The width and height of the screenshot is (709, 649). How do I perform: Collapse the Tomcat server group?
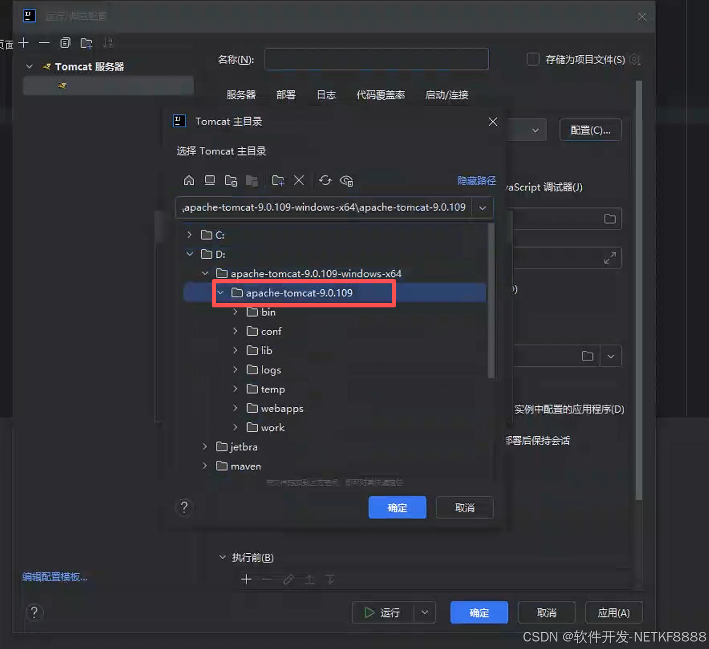(x=29, y=66)
